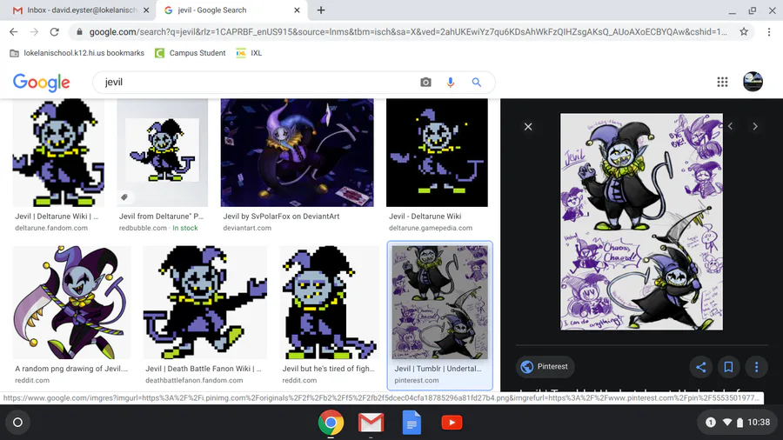This screenshot has width=783, height=440.
Task: Open system tray clock 10:38
Action: point(759,423)
